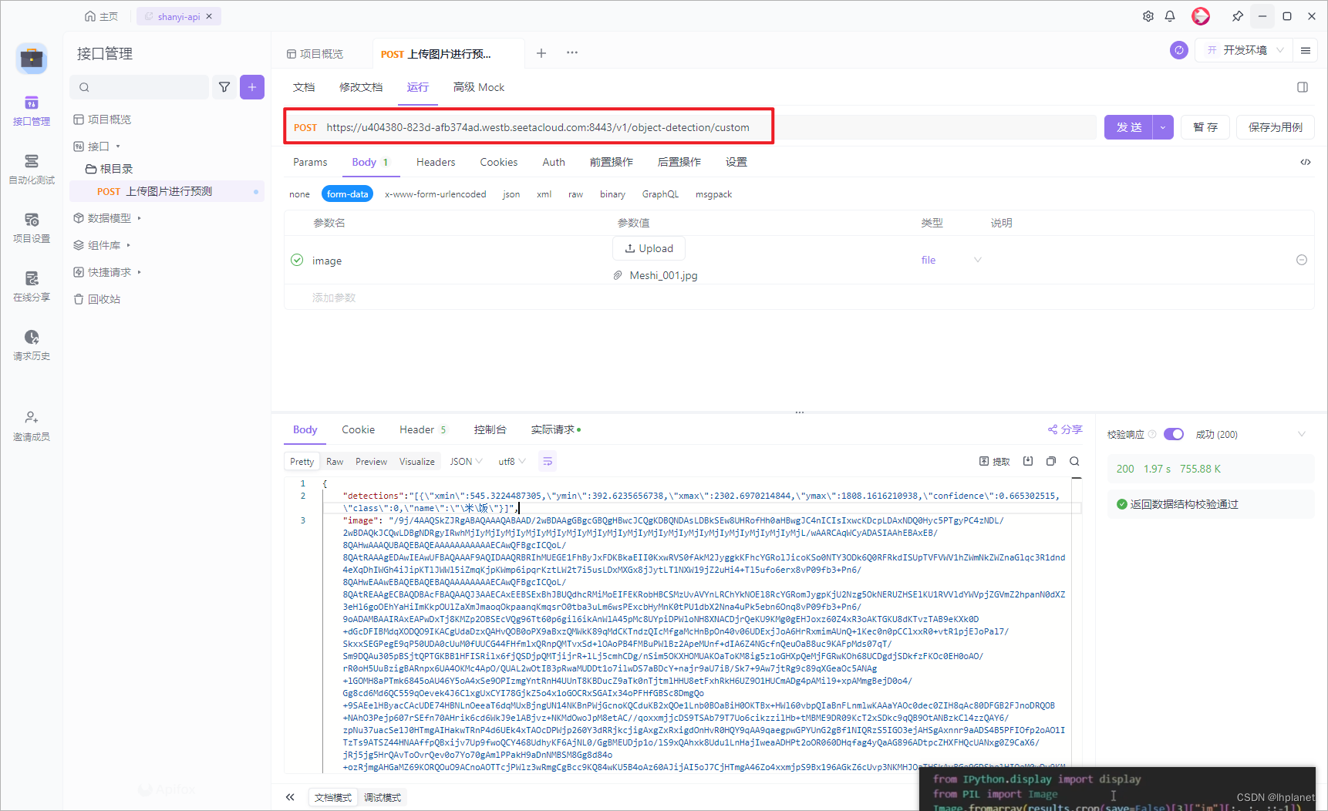Open 自动化测试 in the sidebar
This screenshot has width=1328, height=811.
click(32, 170)
